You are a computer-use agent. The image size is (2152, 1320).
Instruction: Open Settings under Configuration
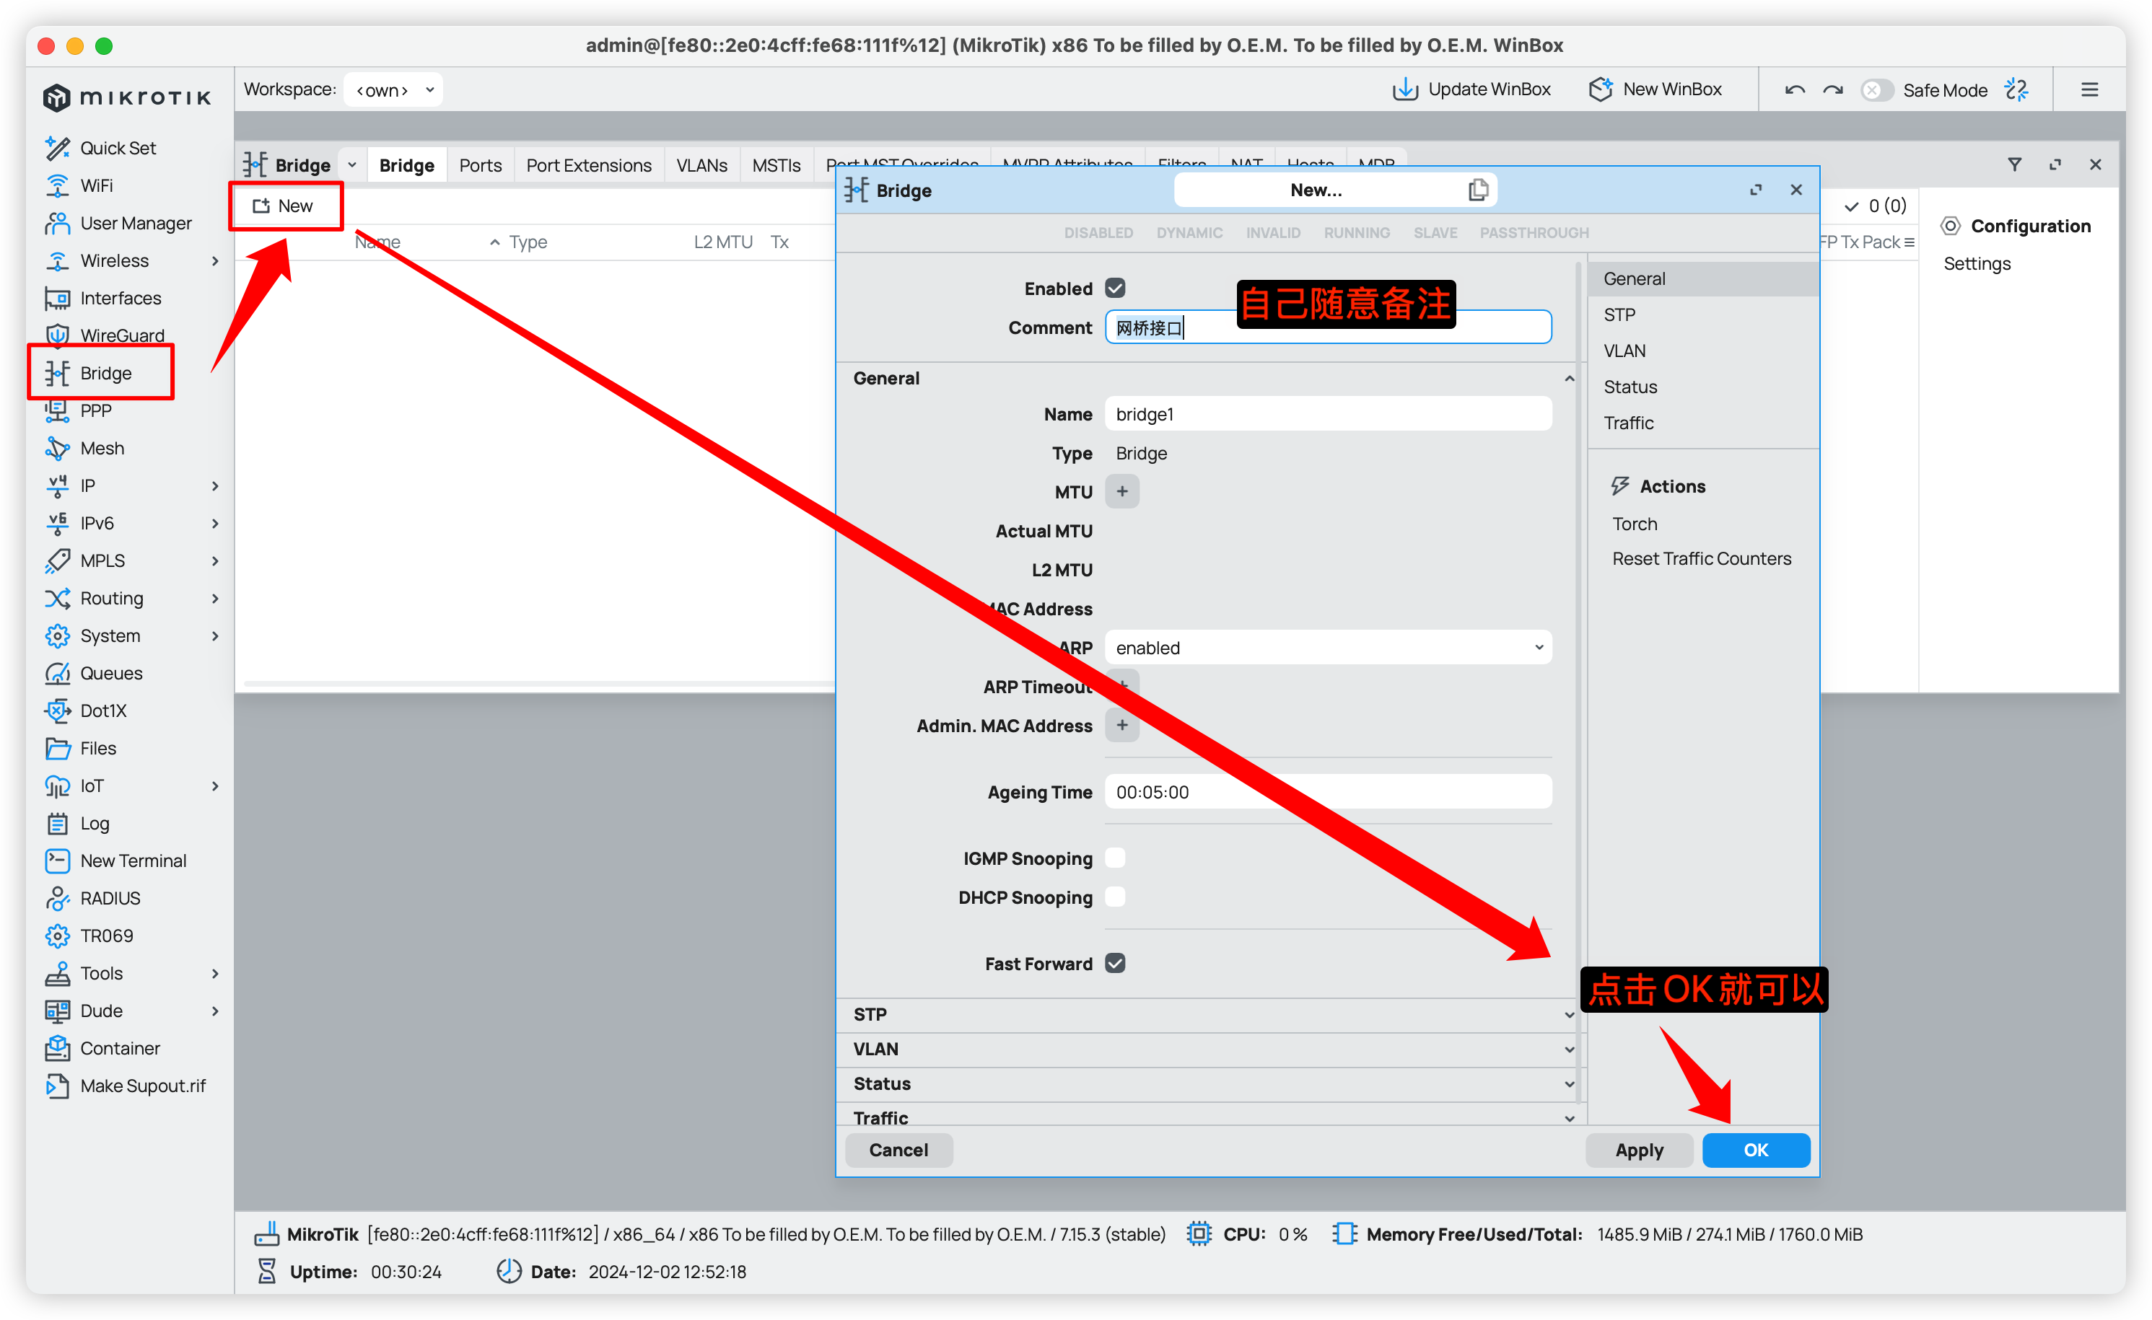1977,264
